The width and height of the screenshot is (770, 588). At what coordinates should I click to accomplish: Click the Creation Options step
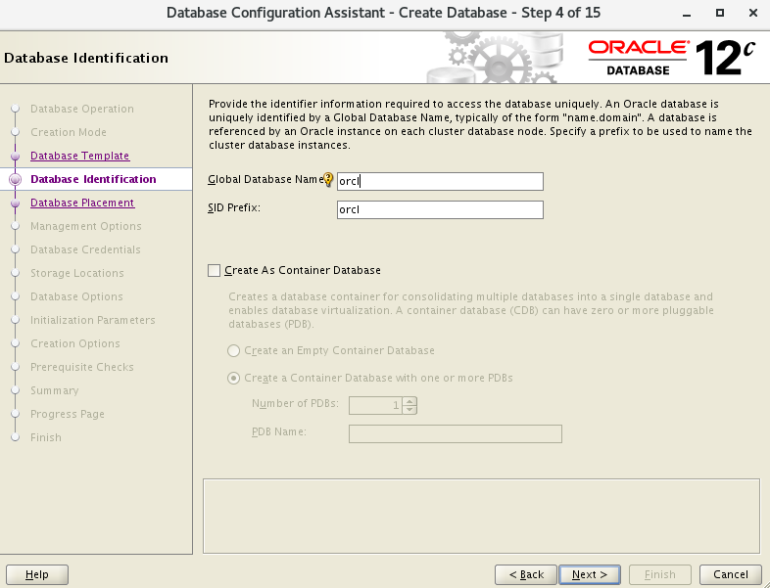coord(75,344)
